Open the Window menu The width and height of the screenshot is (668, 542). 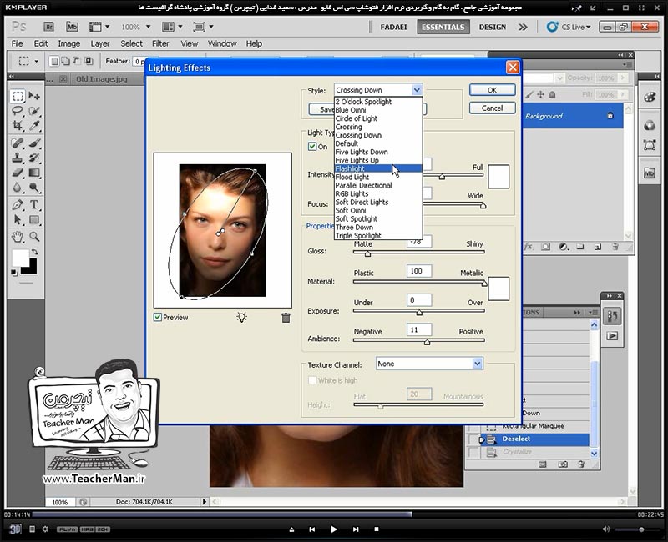coord(222,43)
